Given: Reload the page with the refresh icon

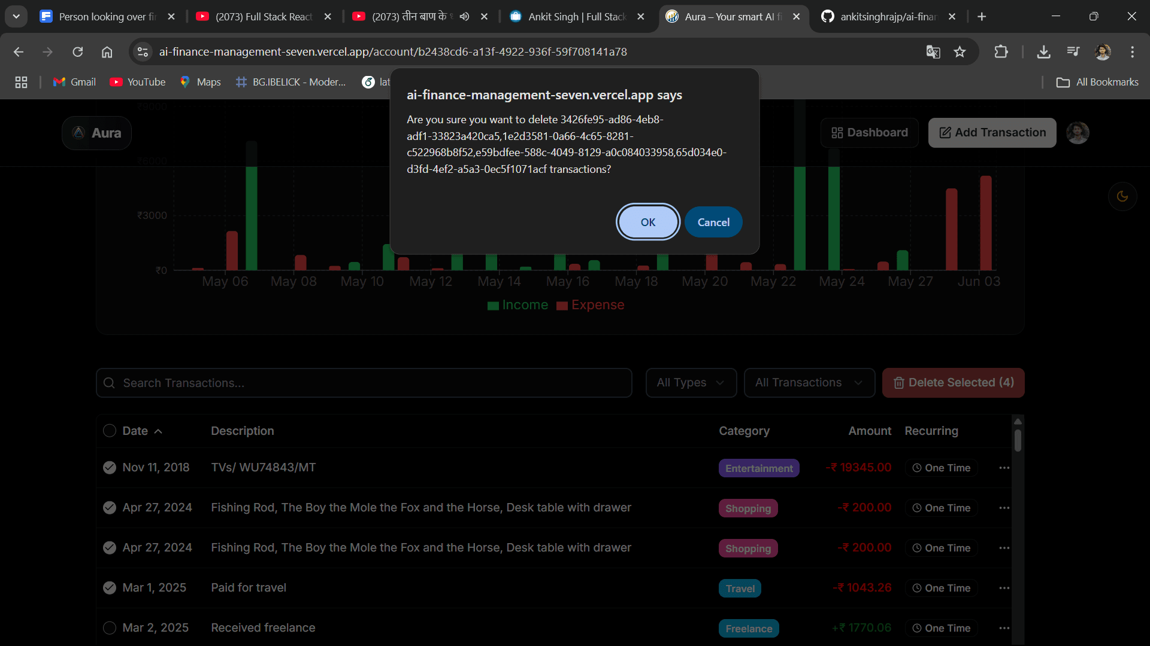Looking at the screenshot, I should (x=78, y=52).
